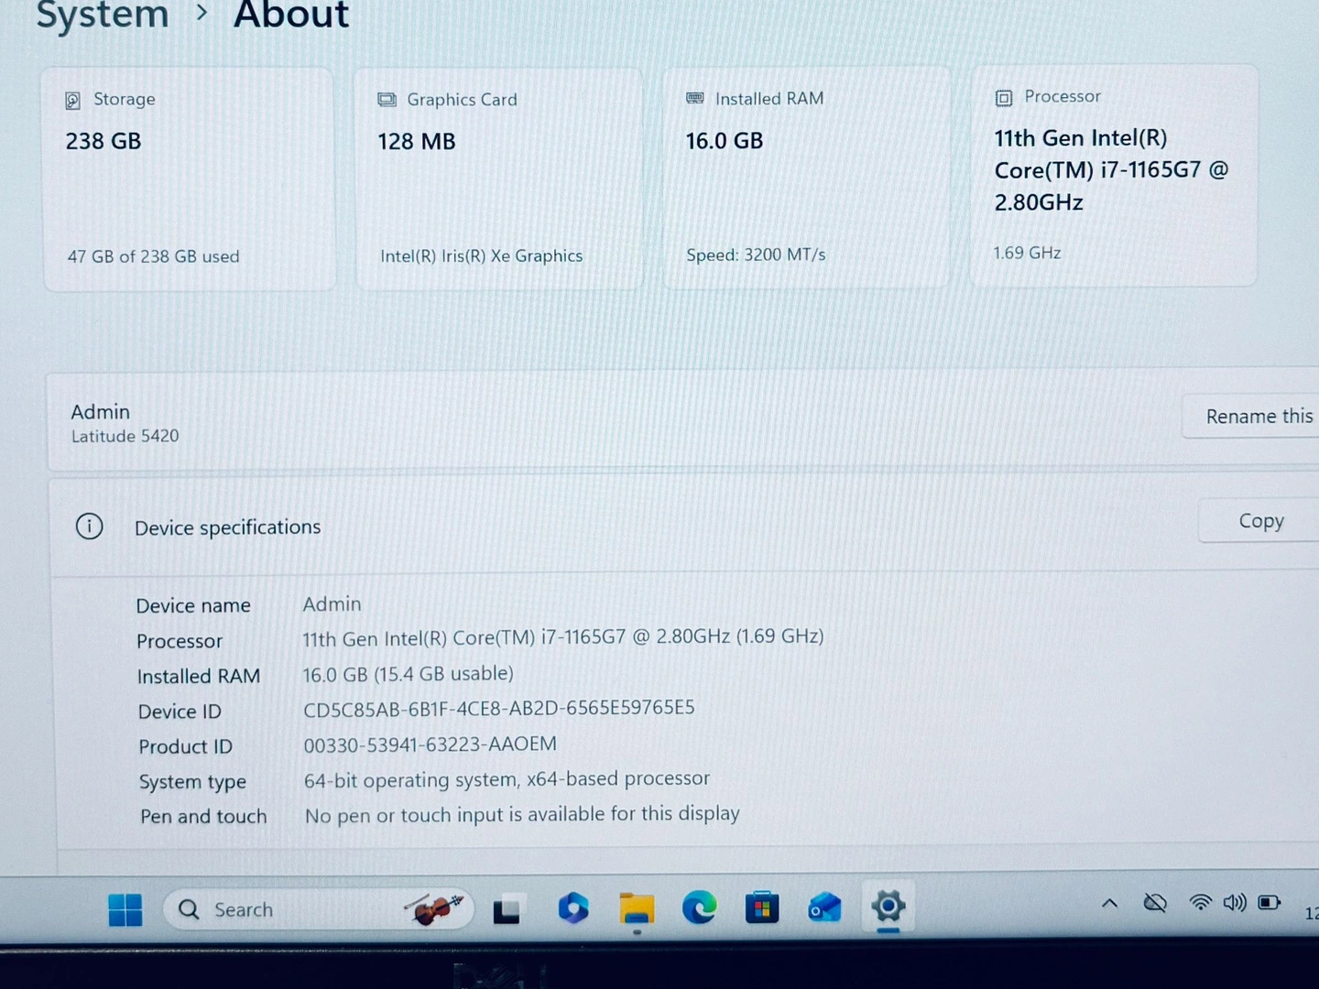This screenshot has width=1319, height=989.
Task: Open the Storage info card
Action: coord(190,179)
